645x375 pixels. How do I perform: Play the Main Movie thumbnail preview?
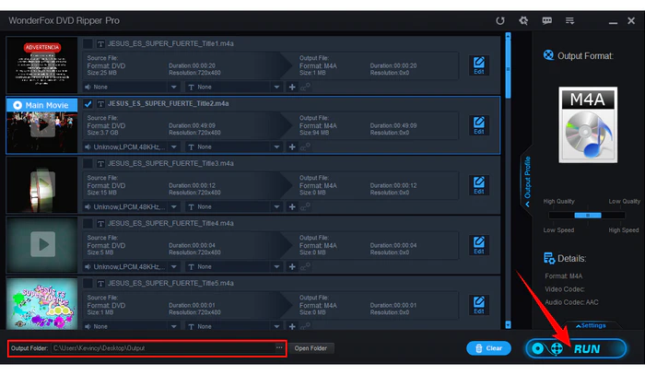coord(42,126)
